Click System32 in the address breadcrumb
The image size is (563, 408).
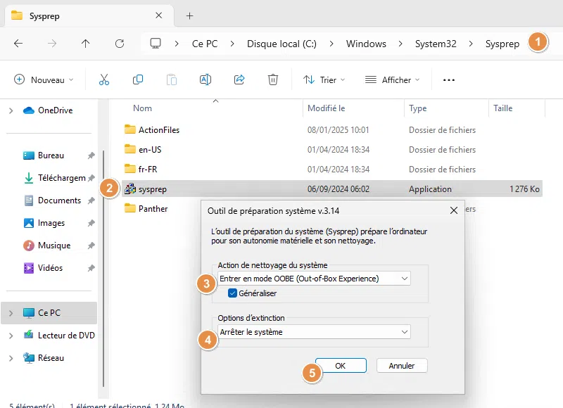tap(436, 44)
